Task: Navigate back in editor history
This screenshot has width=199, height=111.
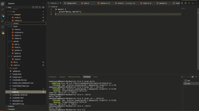Action: pos(189,3)
